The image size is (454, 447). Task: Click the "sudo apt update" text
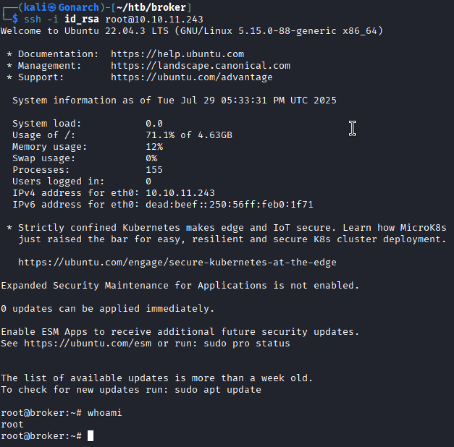click(x=218, y=390)
